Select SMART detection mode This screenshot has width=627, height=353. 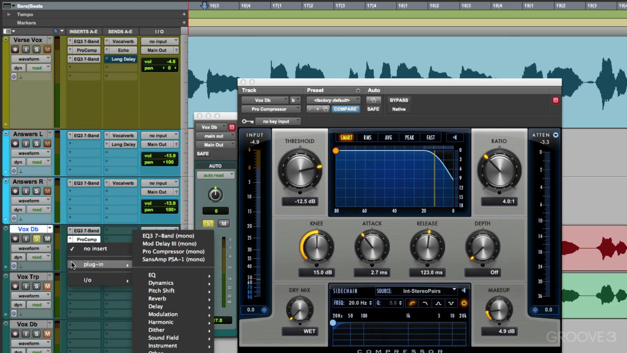coord(346,138)
